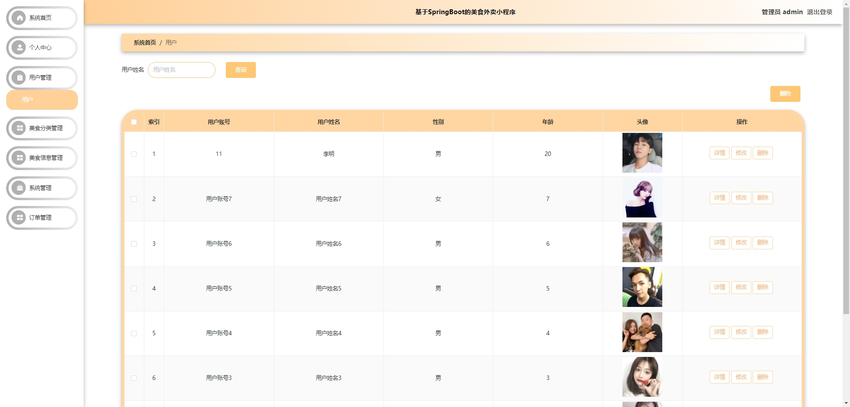Click the avatar thumbnail of 用户姓名7

(642, 198)
